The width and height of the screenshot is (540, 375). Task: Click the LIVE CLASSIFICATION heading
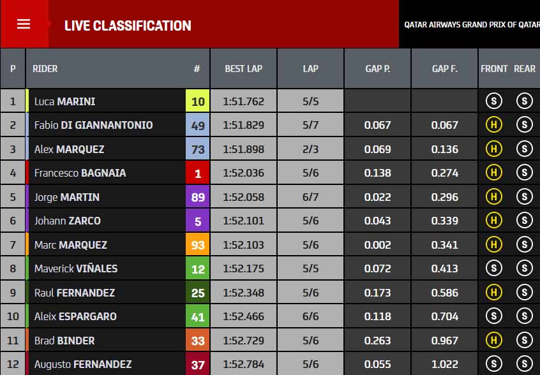(128, 26)
